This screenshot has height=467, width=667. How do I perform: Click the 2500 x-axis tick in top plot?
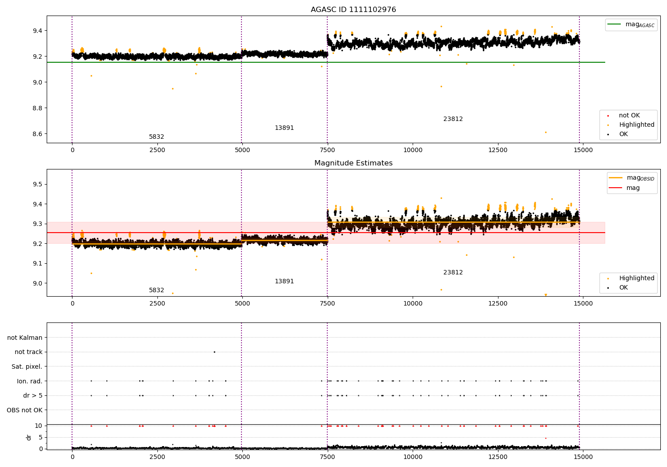pos(157,150)
